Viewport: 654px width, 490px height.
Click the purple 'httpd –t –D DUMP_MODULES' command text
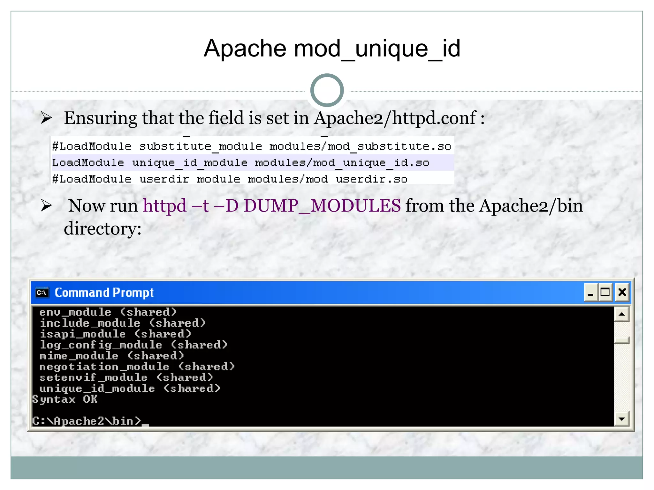(272, 205)
